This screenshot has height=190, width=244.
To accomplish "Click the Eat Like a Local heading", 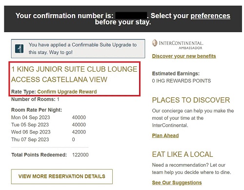I will [x=183, y=154].
